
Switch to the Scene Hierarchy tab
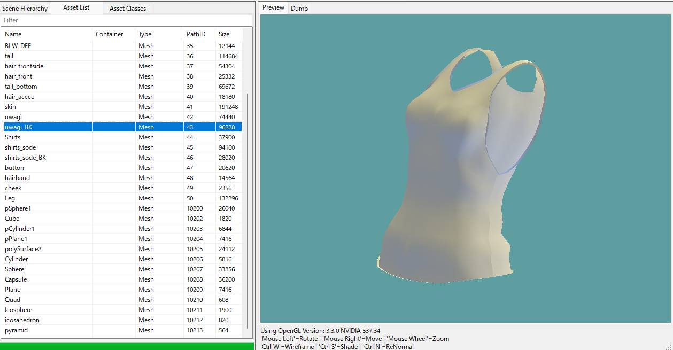(x=25, y=9)
